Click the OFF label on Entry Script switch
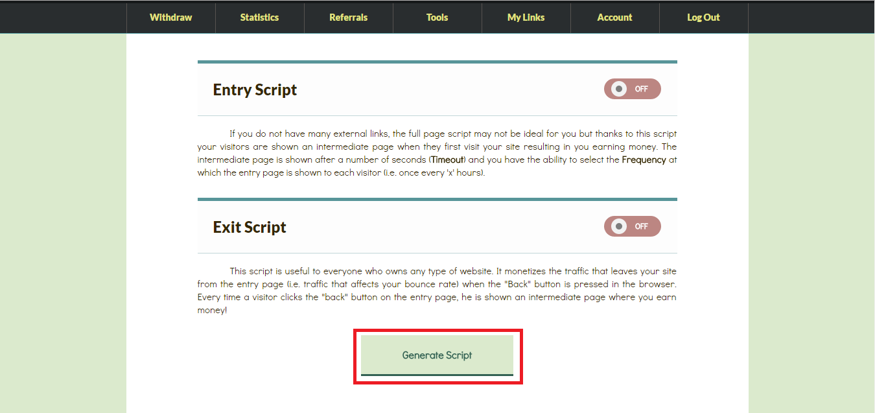Screen dimensions: 875x413 (642, 89)
